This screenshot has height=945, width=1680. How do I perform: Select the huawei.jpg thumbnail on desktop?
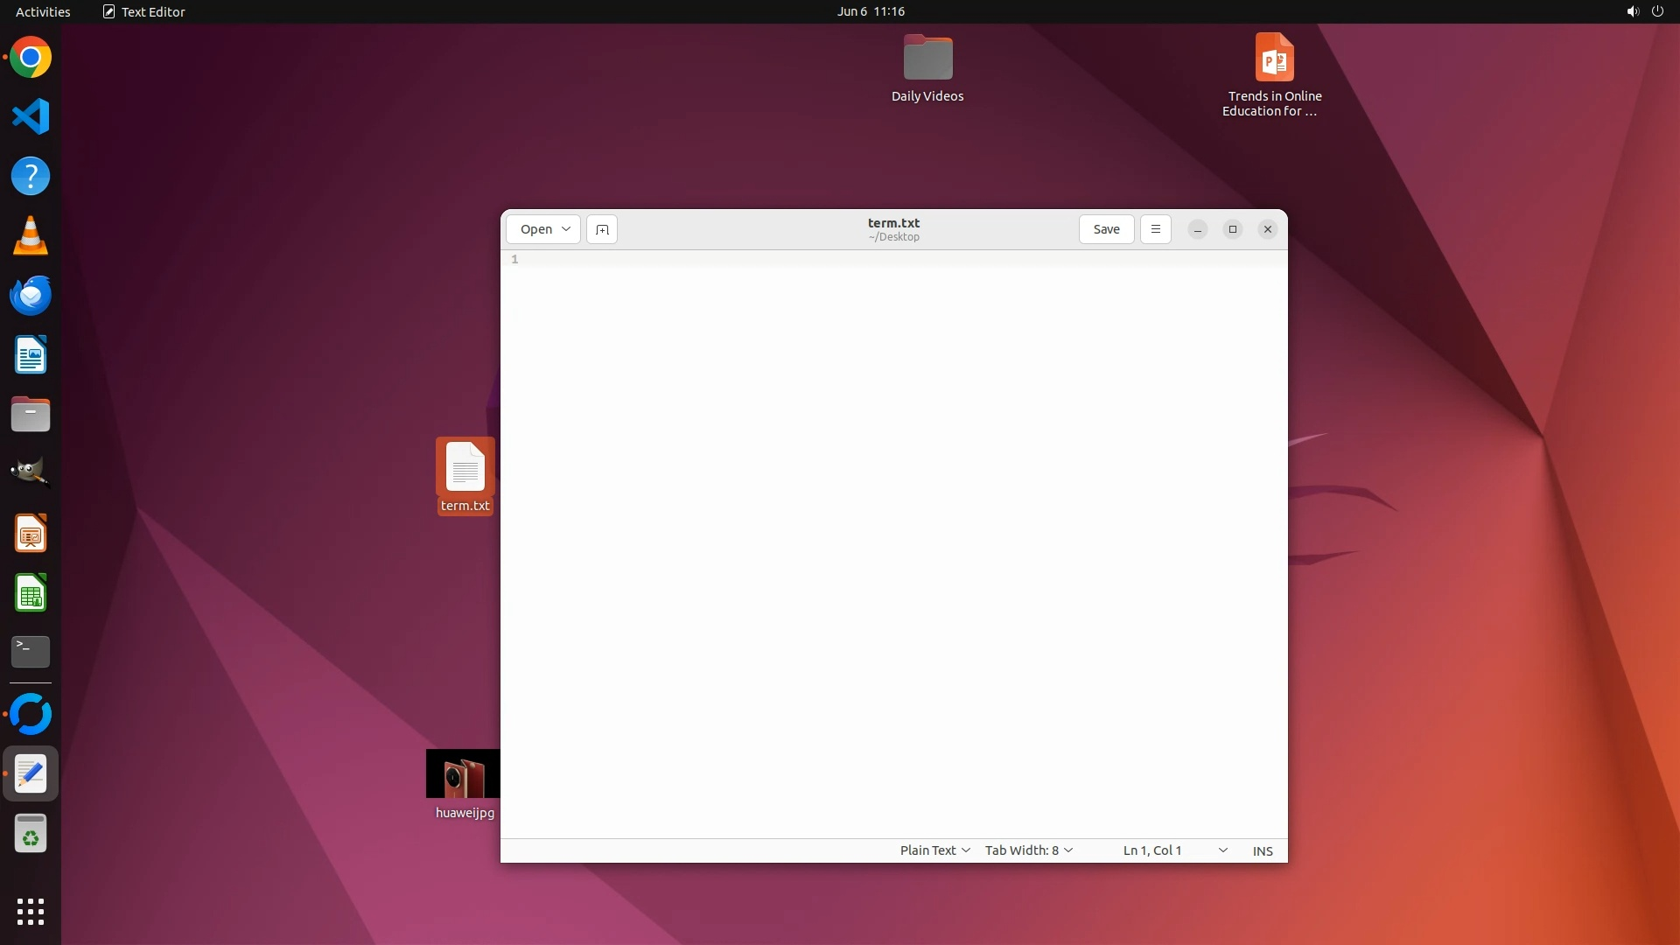coord(463,773)
